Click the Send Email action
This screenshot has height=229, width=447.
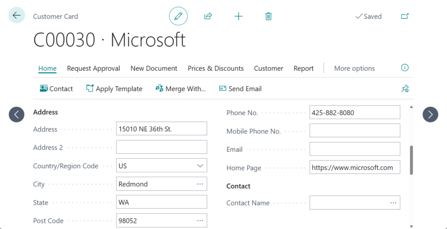click(240, 89)
